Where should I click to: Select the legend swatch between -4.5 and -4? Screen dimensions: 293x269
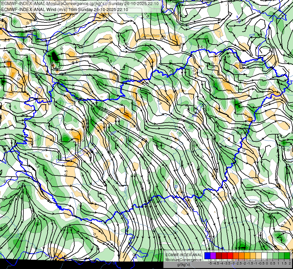click(219, 256)
